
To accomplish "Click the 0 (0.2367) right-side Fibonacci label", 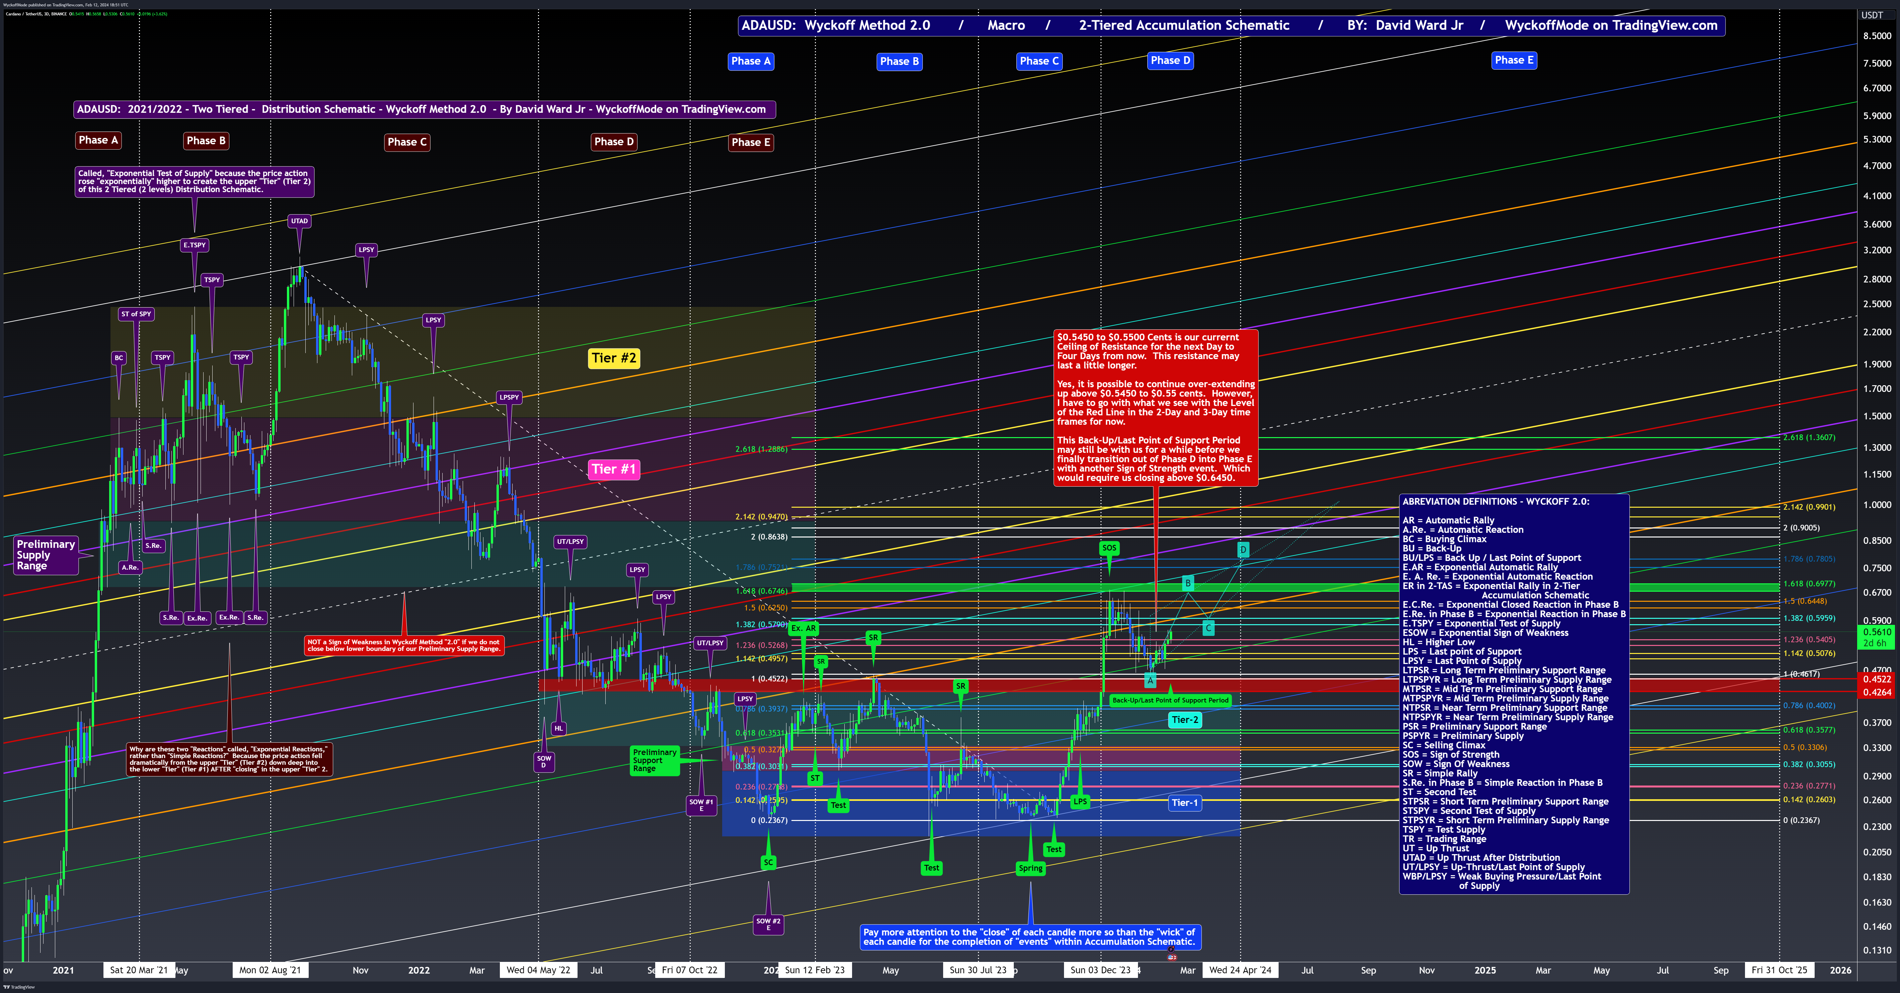I will pos(1801,821).
